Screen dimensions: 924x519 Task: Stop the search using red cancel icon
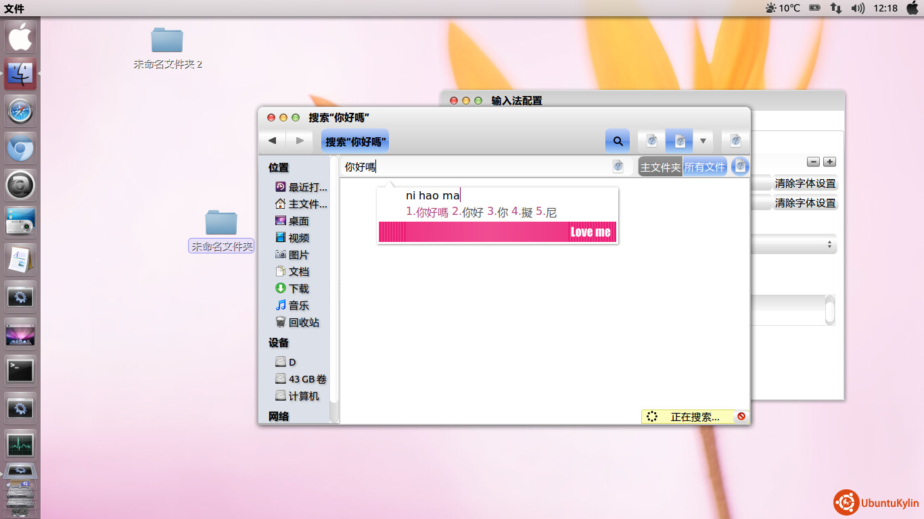741,416
